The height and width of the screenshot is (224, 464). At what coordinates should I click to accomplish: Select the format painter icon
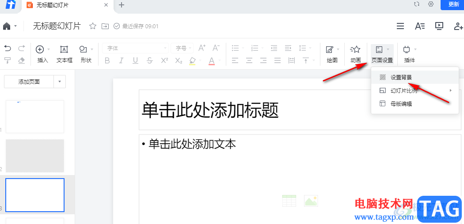tap(8, 60)
